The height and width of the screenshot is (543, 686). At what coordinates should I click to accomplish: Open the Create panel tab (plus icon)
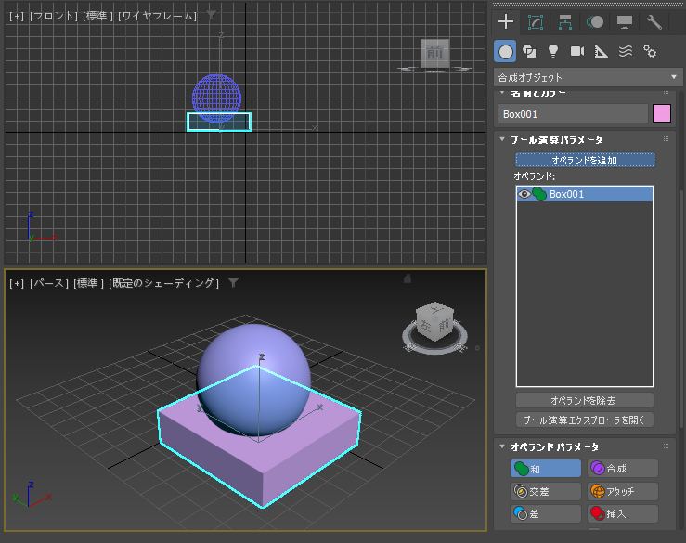[x=506, y=21]
